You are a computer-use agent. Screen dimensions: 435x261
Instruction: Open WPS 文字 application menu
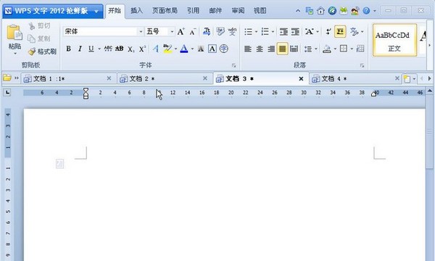[x=53, y=11]
